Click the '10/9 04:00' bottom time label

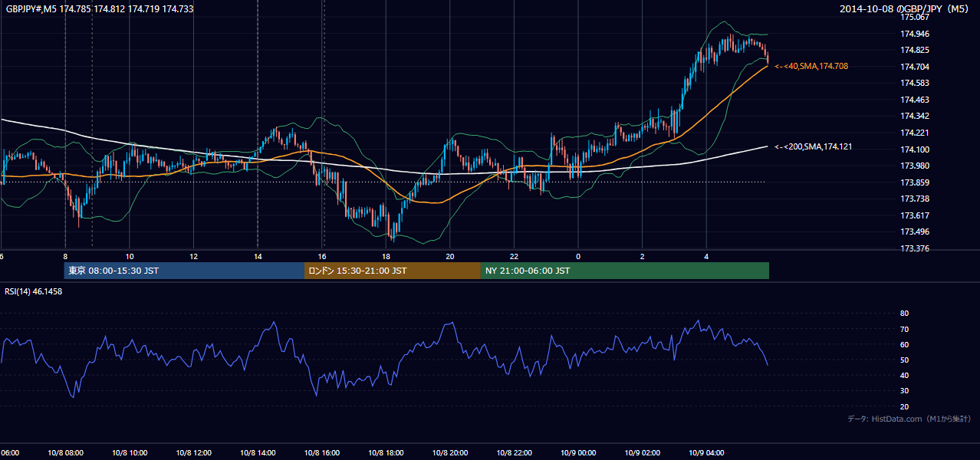coord(706,453)
